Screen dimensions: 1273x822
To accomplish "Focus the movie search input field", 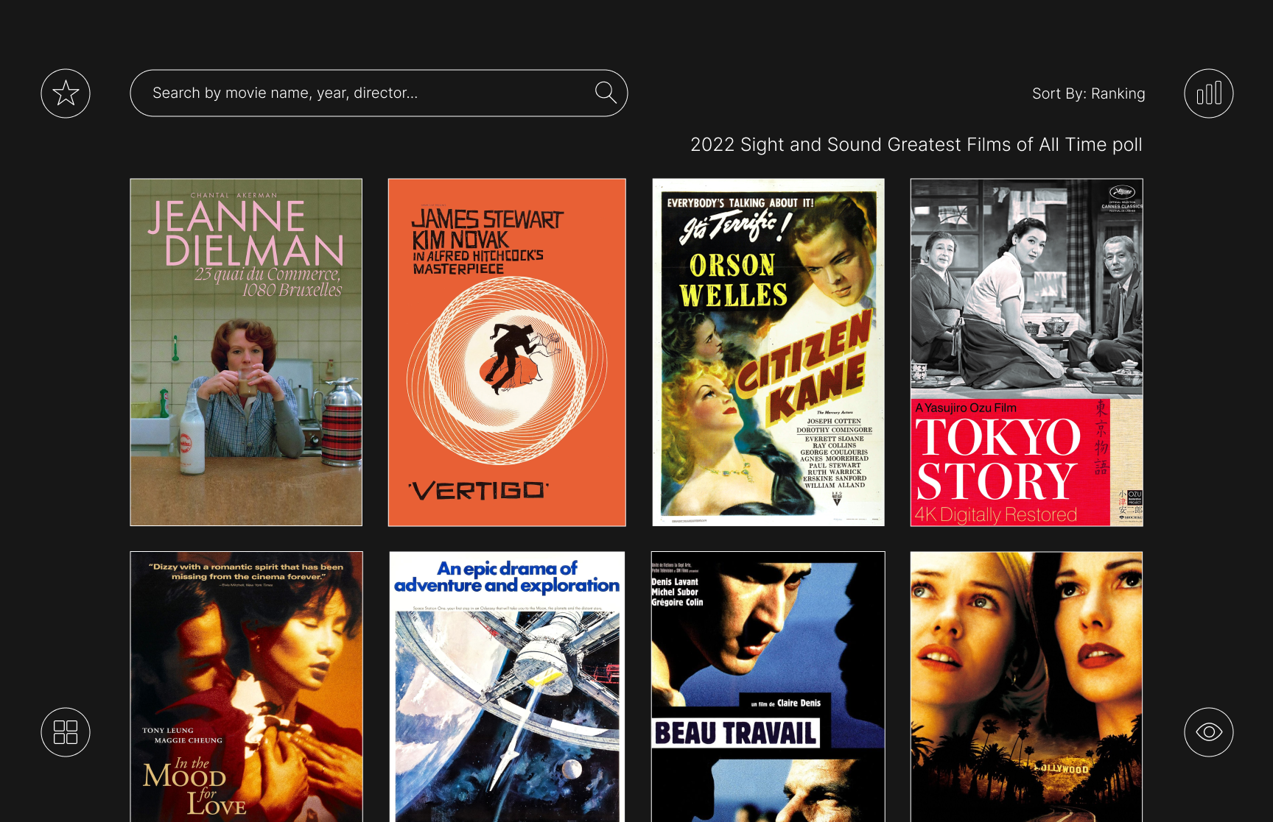I will 379,93.
